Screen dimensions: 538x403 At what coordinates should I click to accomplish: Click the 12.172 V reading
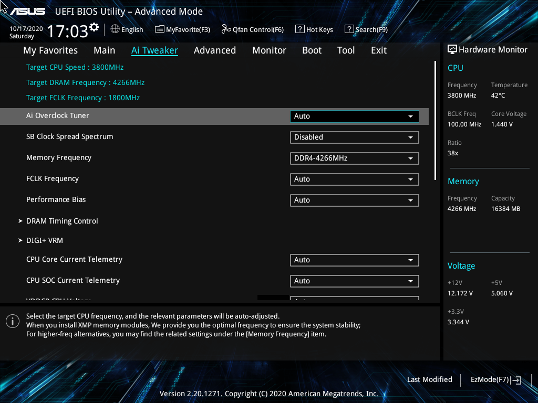click(460, 293)
